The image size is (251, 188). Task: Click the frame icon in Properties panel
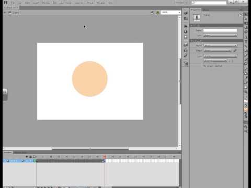tap(197, 18)
